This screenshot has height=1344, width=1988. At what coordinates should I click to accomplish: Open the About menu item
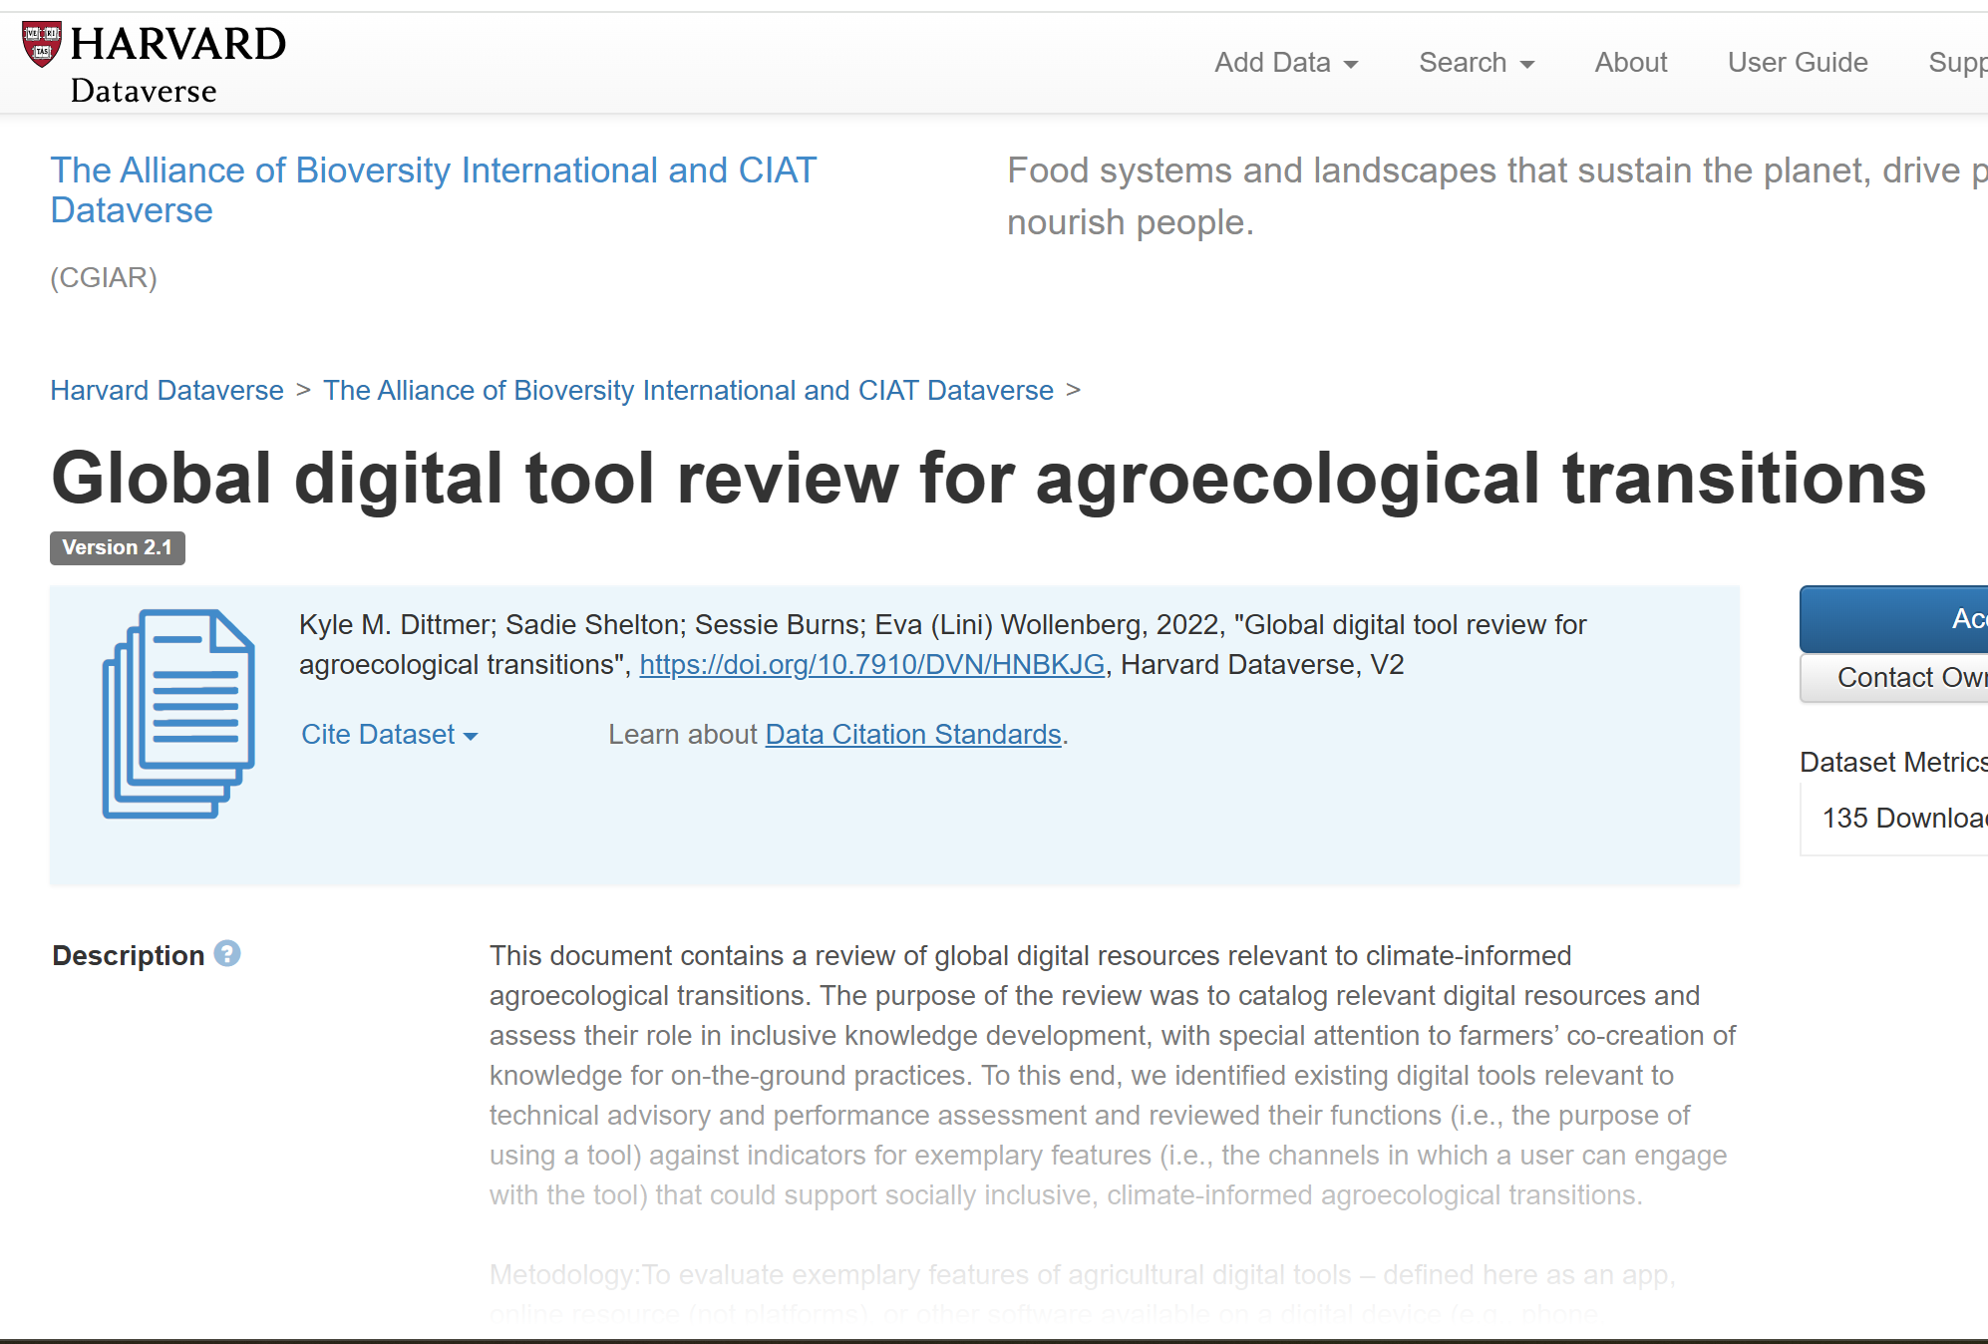tap(1630, 63)
